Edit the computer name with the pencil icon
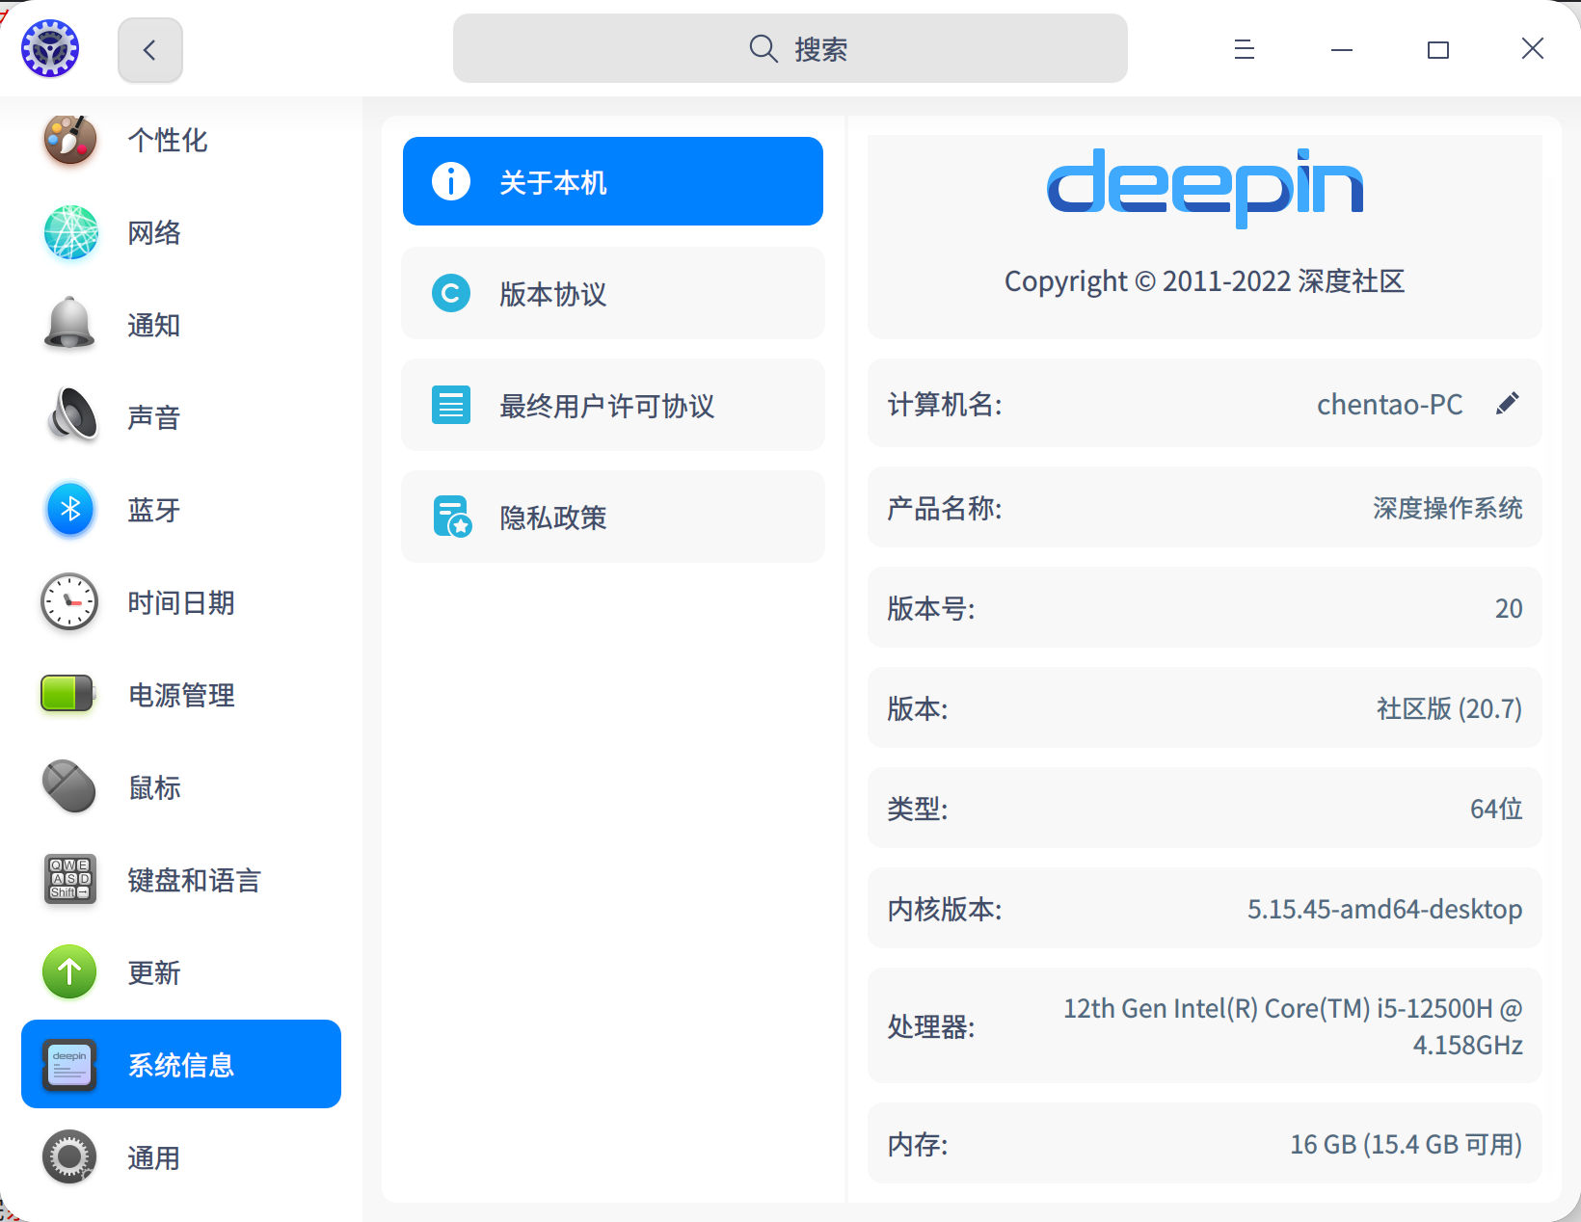Image resolution: width=1581 pixels, height=1222 pixels. pos(1508,404)
